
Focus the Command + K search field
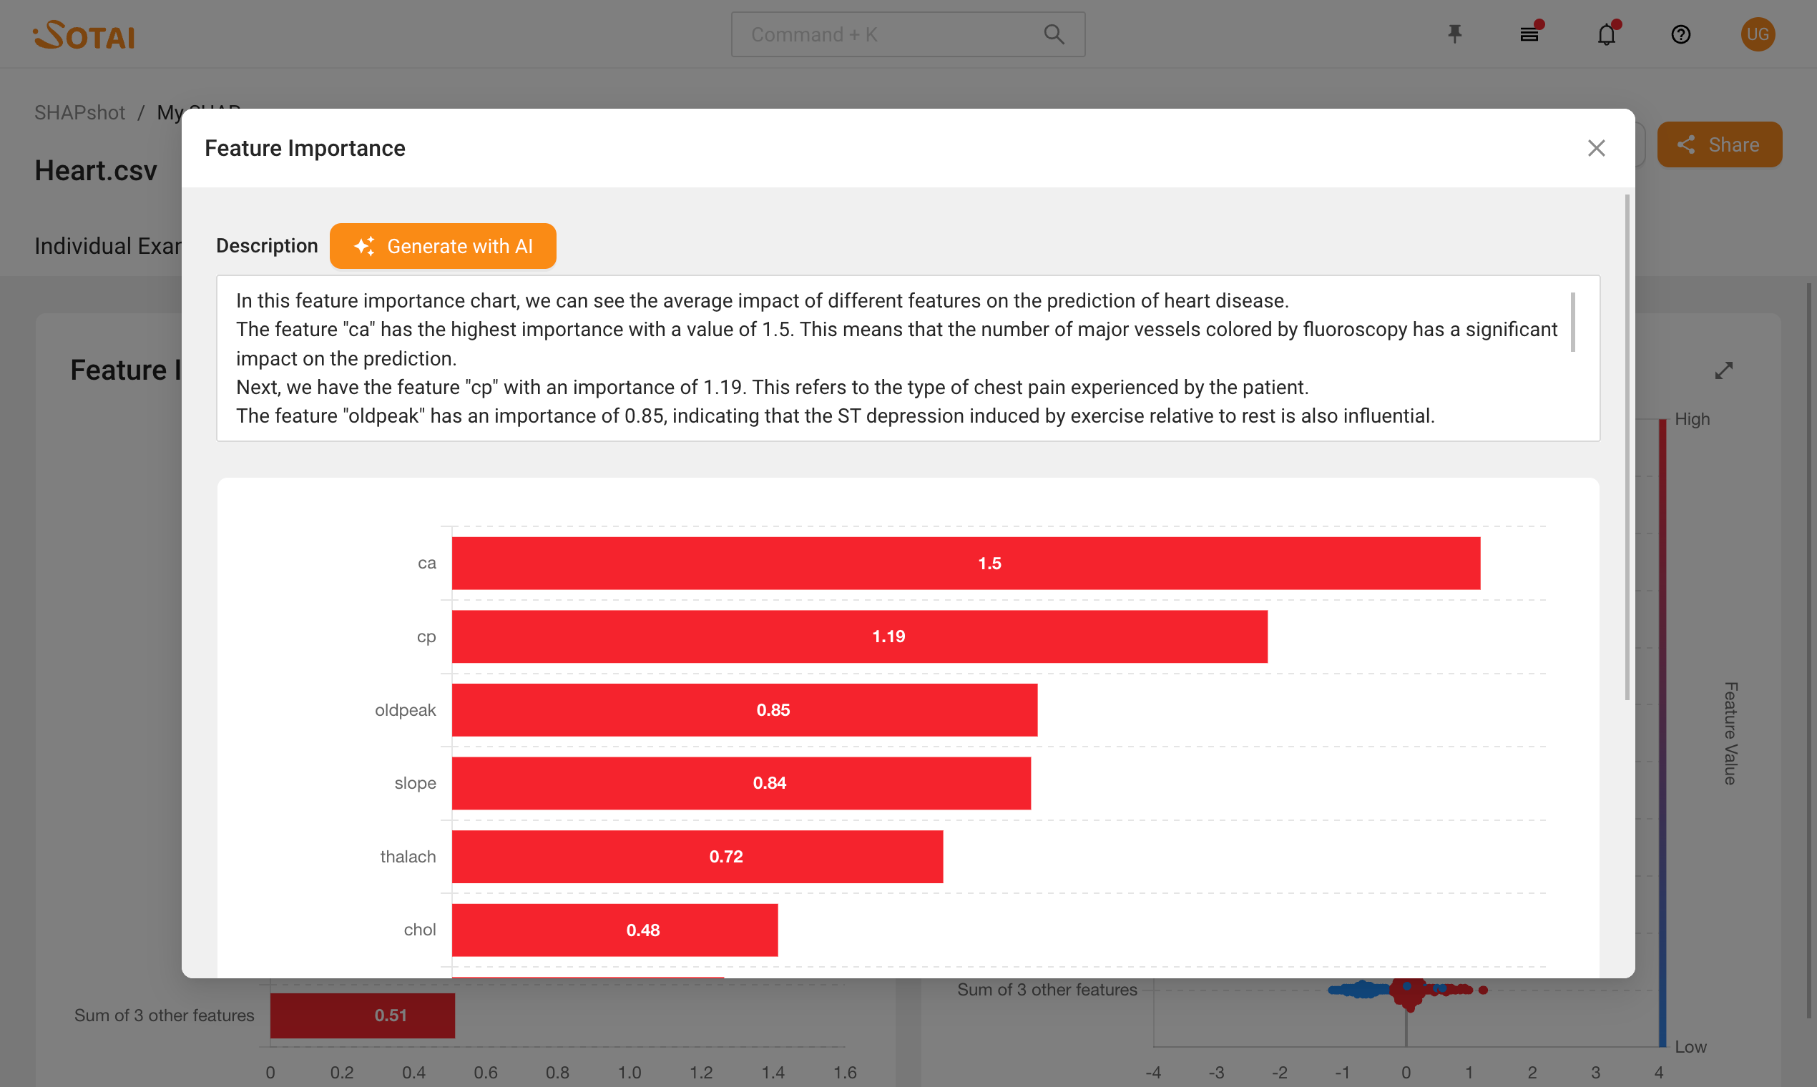[879, 34]
